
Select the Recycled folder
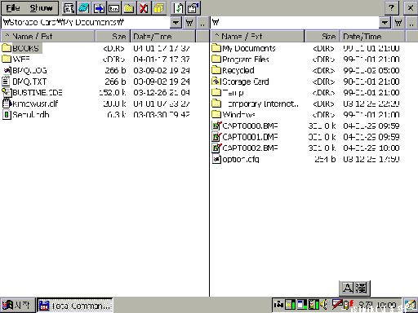[233, 70]
